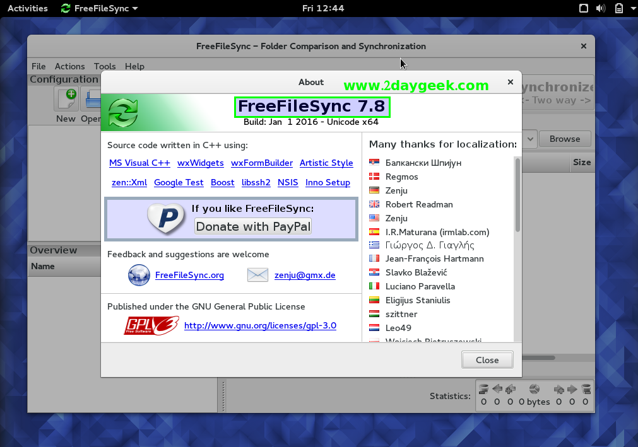Open the Inno Setup link

[328, 182]
